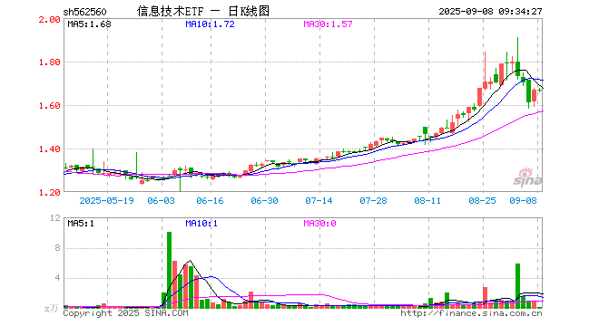The image size is (599, 326).
Task: Select the price chart MA30:1.57 label
Action: pos(329,24)
